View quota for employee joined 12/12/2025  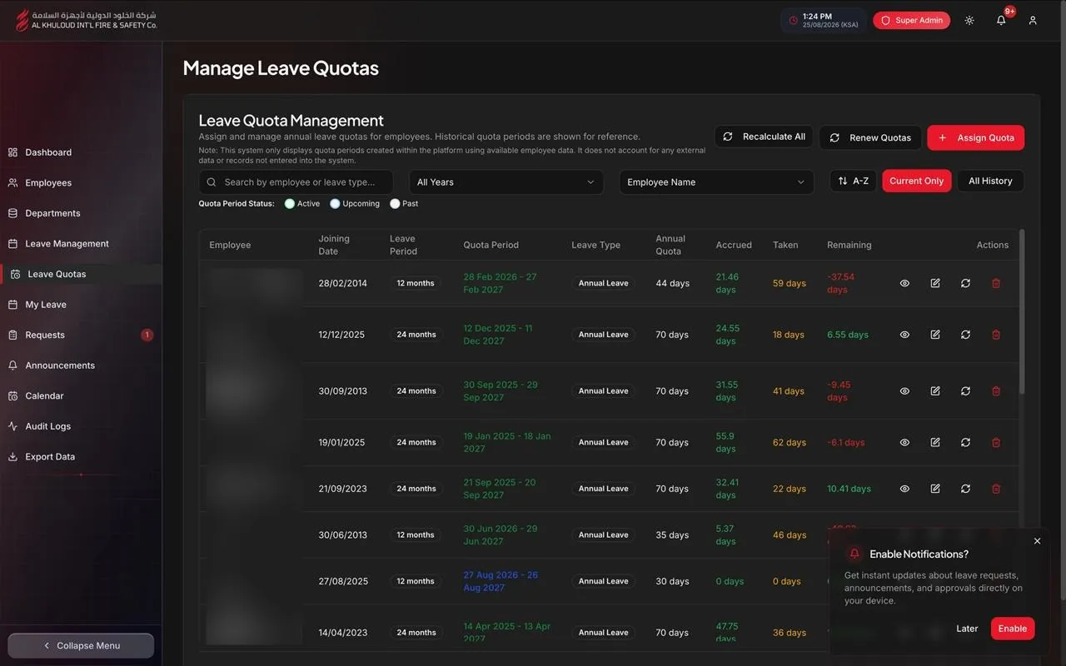click(904, 335)
